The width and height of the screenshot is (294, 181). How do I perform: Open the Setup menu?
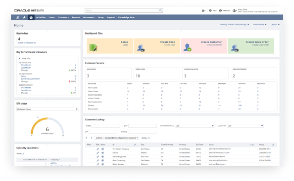click(100, 17)
